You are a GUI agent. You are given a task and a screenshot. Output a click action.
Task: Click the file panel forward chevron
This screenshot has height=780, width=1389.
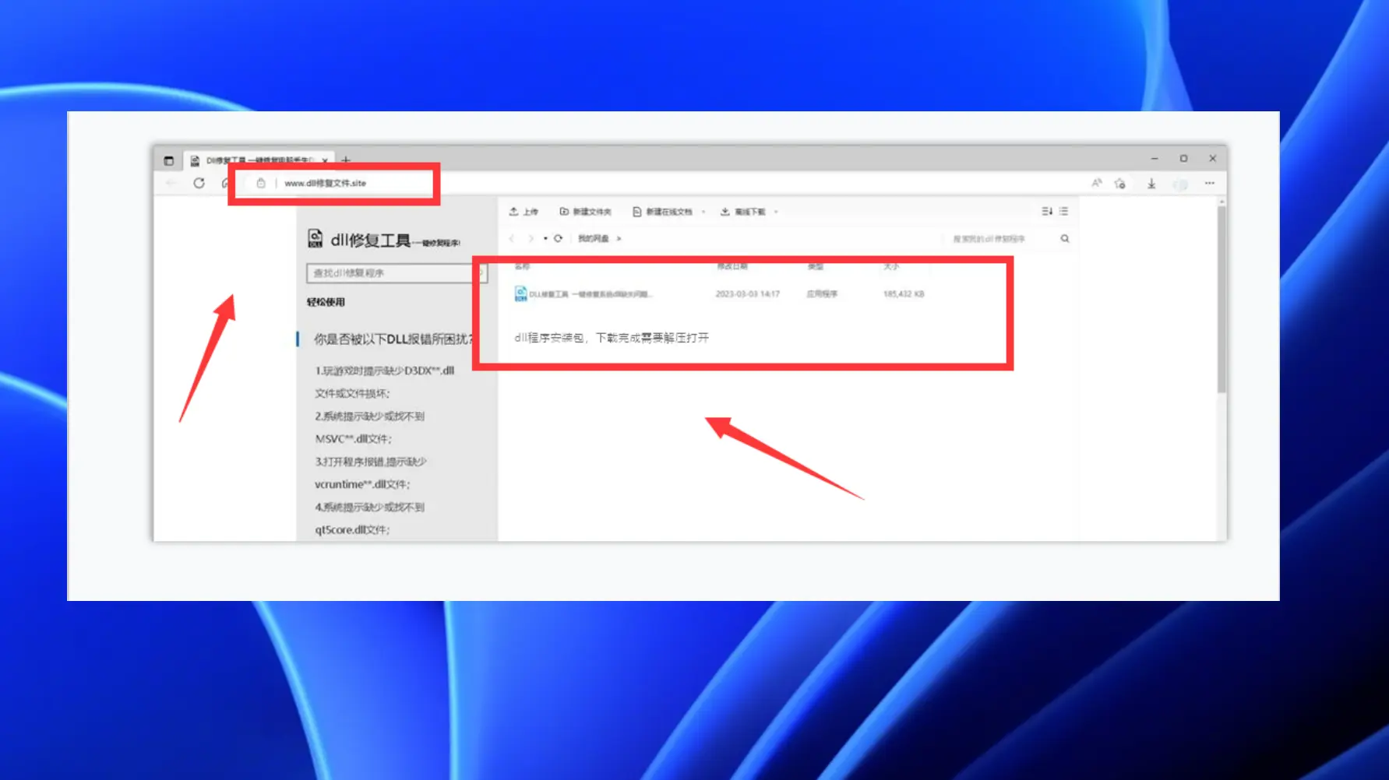[531, 239]
